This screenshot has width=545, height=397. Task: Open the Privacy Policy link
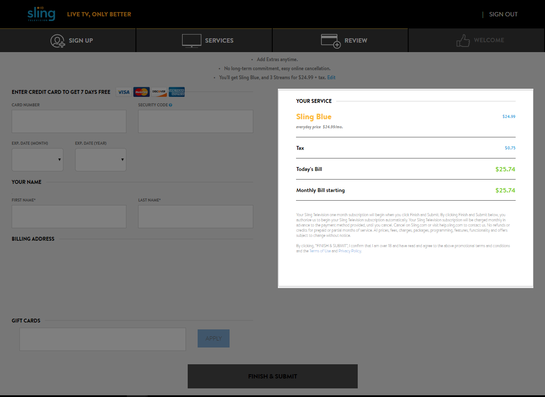point(350,251)
